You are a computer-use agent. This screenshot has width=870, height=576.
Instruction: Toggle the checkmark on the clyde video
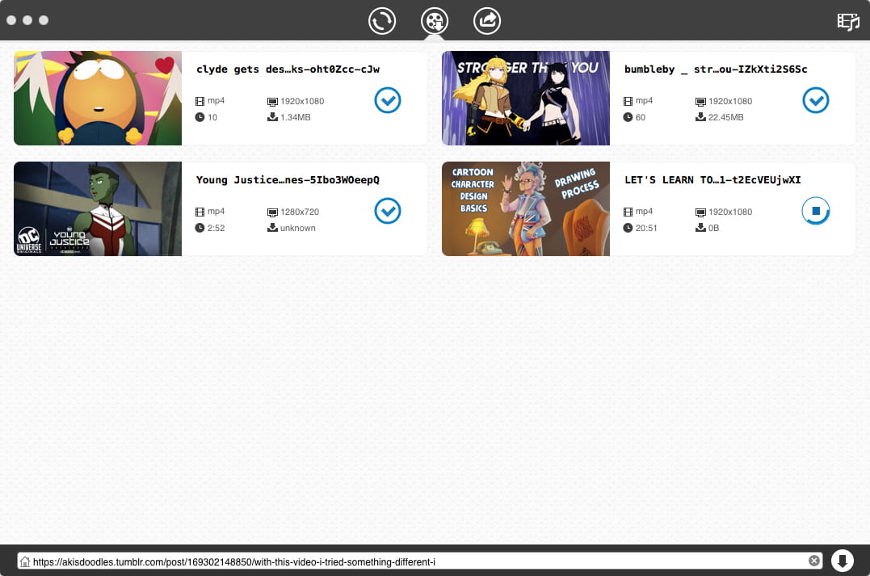(388, 100)
